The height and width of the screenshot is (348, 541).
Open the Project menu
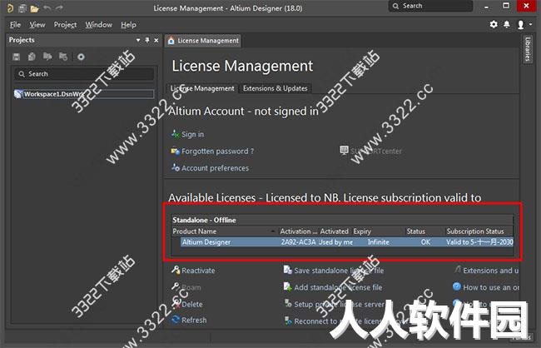[65, 25]
